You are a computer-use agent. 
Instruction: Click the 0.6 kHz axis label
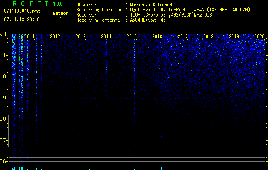[x=3, y=161]
